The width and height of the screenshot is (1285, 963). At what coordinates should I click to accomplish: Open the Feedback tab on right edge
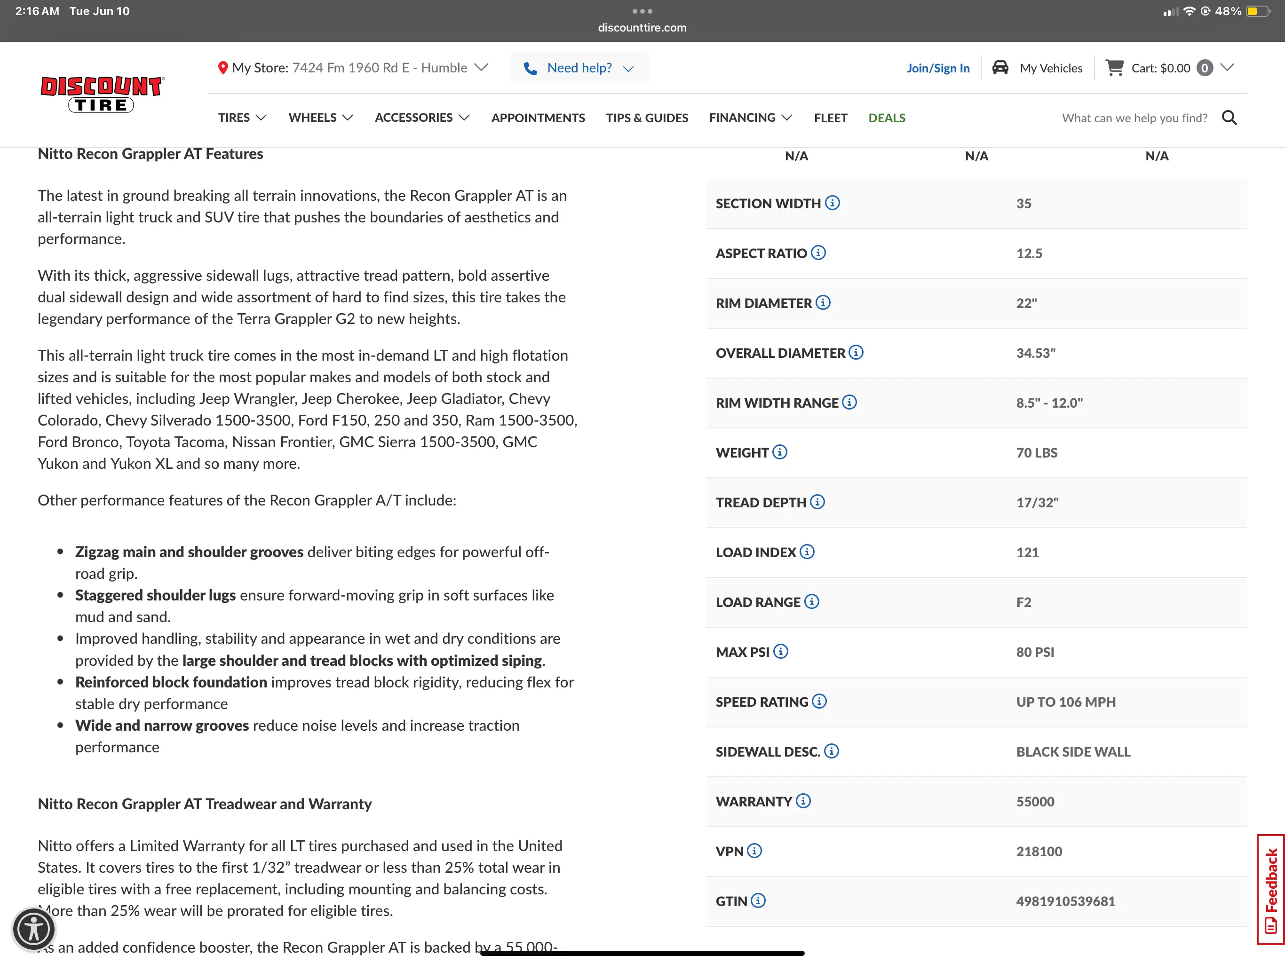tap(1270, 889)
